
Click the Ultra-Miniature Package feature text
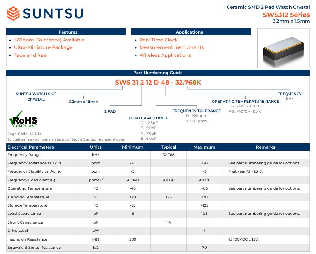pos(43,47)
